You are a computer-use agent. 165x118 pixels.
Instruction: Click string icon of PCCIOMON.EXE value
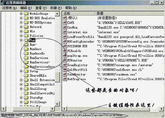pyautogui.click(x=65, y=46)
